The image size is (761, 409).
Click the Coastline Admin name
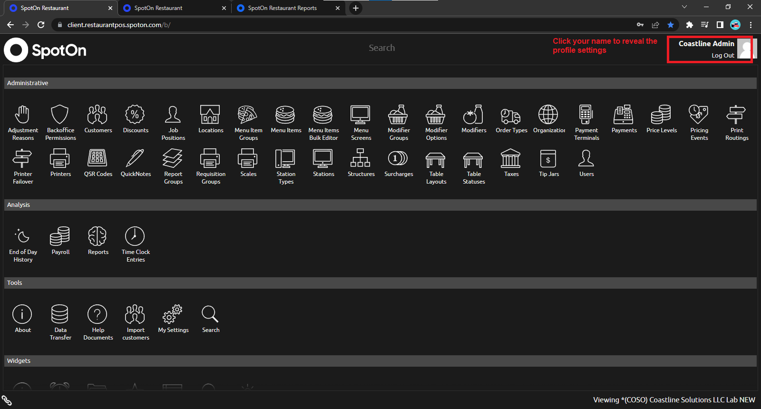pos(706,44)
